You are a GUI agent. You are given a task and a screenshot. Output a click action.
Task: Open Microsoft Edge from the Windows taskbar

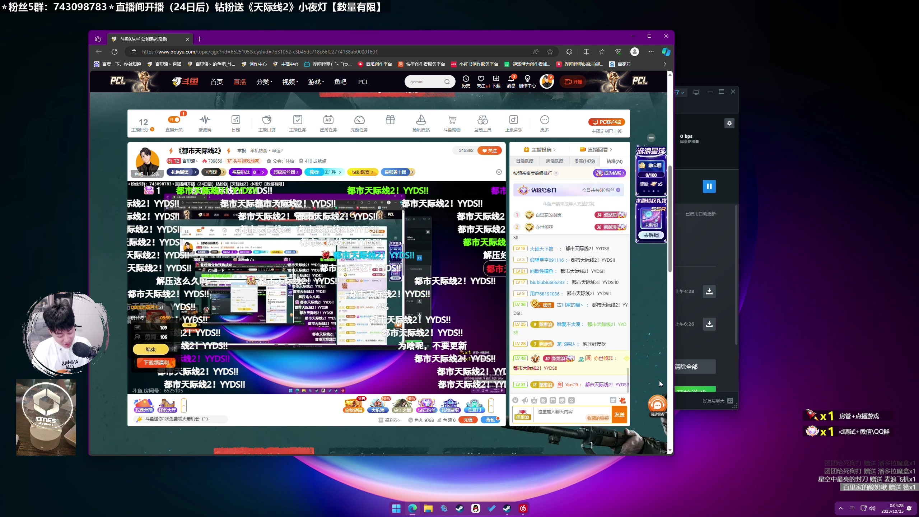point(412,508)
